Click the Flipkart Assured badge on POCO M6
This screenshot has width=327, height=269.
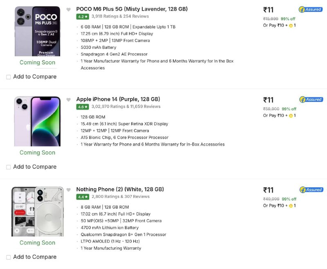311,9
